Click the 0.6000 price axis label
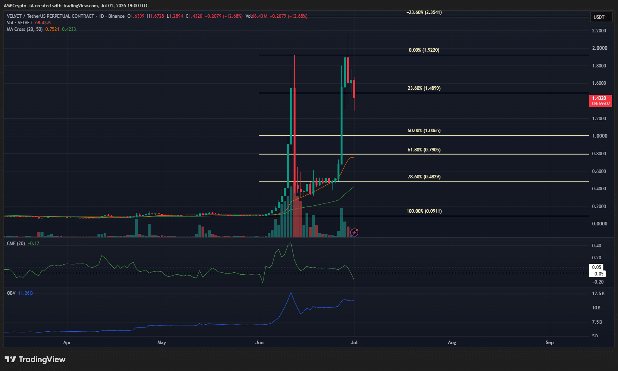Image resolution: width=618 pixels, height=371 pixels. (599, 171)
